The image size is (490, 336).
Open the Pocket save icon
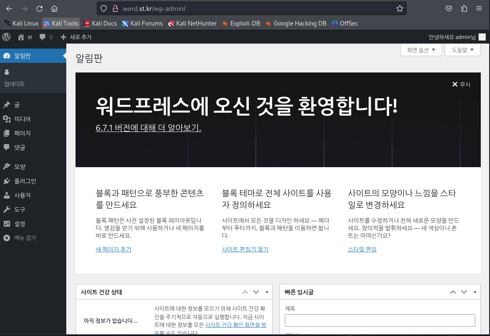[x=449, y=9]
